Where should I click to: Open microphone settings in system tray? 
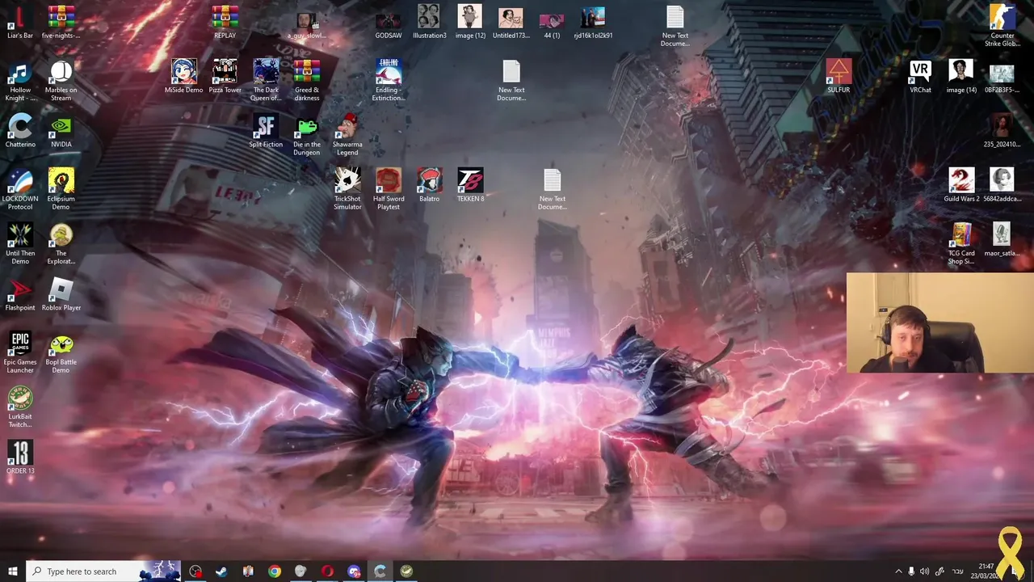tap(911, 571)
